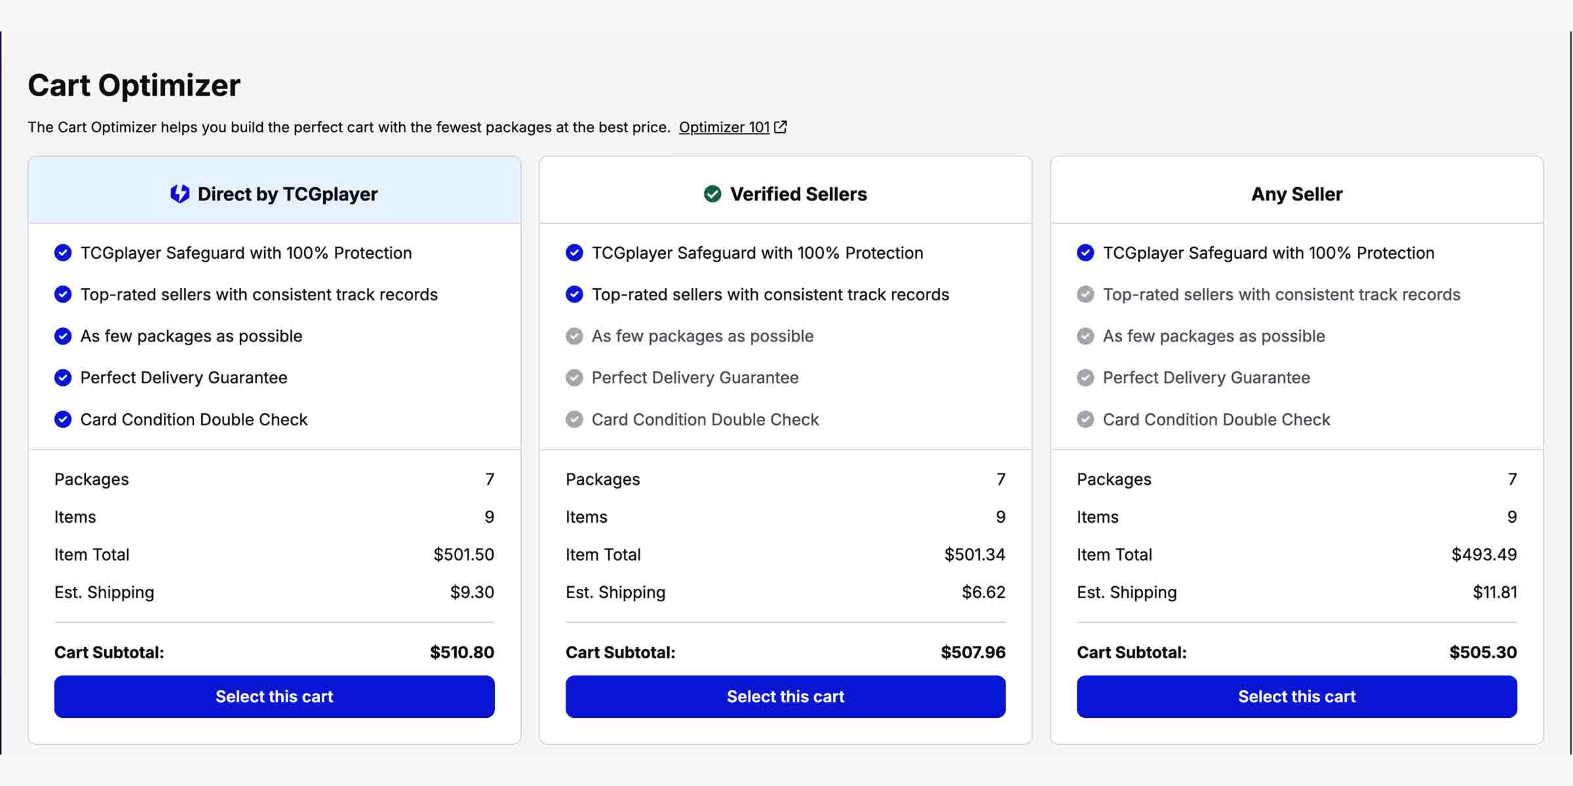The height and width of the screenshot is (786, 1573).
Task: Click blue check beside Direct Perfect Delivery Guarantee
Action: click(63, 378)
